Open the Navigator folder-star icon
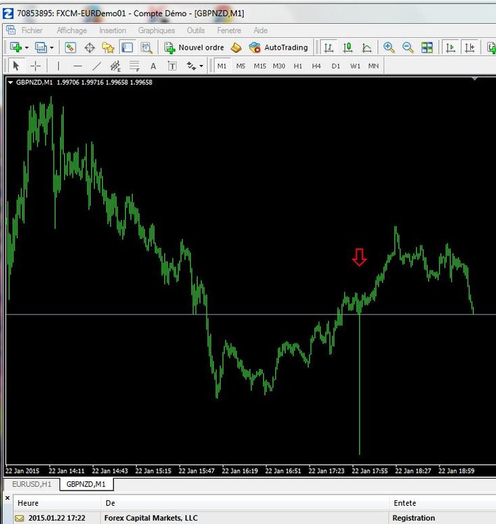The width and height of the screenshot is (496, 524). coord(108,48)
